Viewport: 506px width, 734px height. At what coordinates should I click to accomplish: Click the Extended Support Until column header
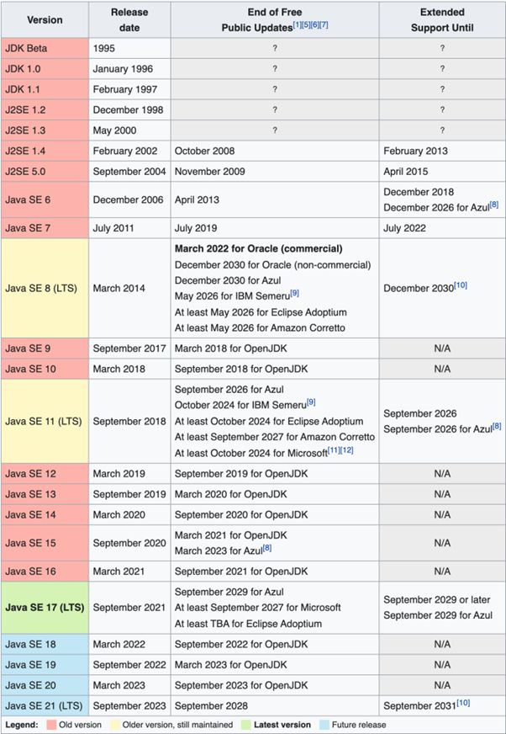click(x=441, y=19)
